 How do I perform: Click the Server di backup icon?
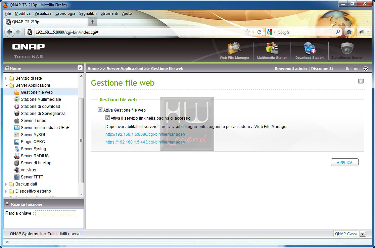click(x=17, y=163)
